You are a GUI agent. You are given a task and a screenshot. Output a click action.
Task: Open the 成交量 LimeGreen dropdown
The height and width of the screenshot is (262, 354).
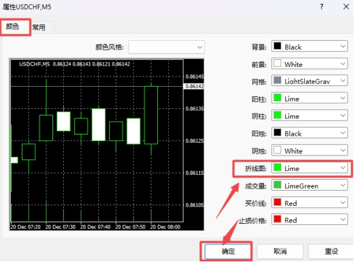pyautogui.click(x=309, y=185)
